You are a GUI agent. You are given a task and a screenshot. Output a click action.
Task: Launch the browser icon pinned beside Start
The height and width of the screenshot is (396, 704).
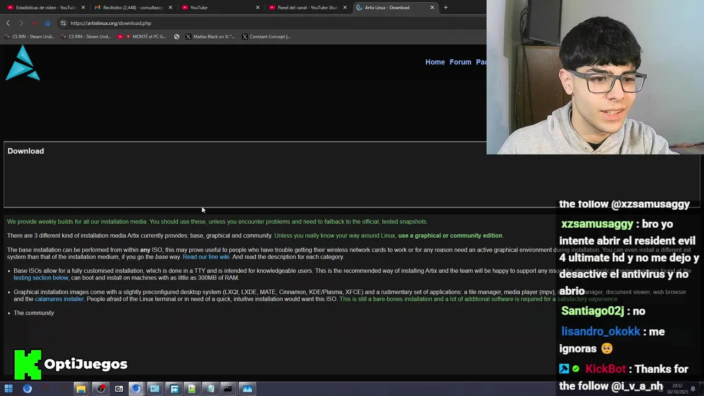point(28,389)
